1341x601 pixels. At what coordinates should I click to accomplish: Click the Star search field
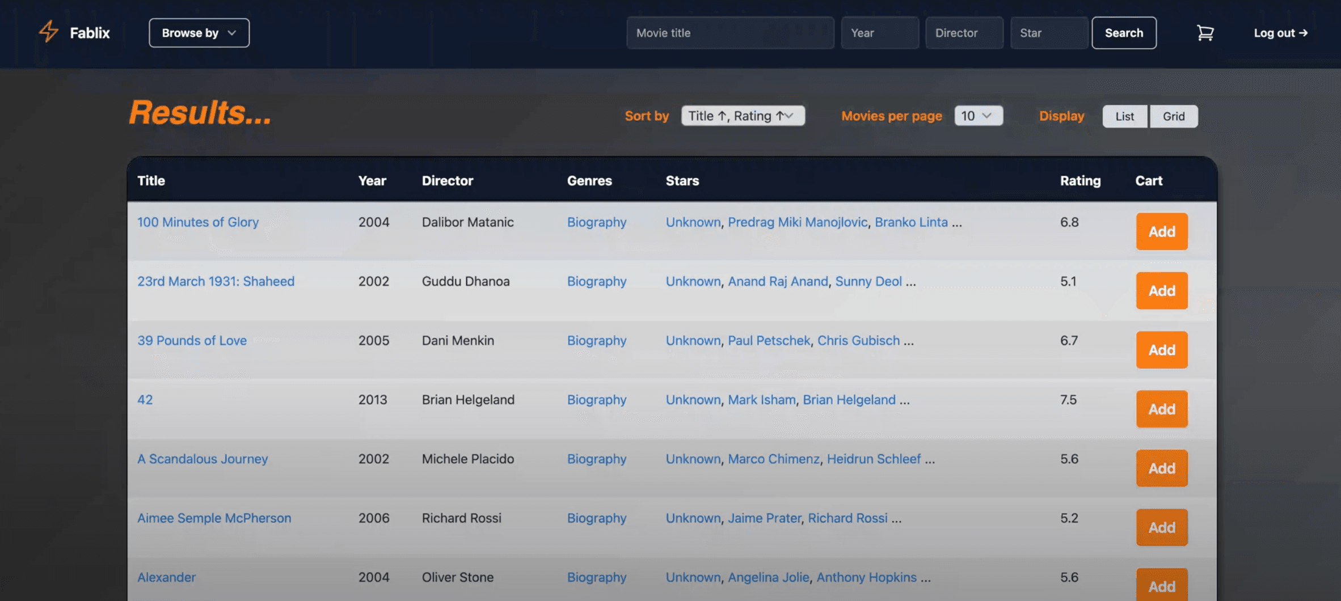pyautogui.click(x=1048, y=33)
